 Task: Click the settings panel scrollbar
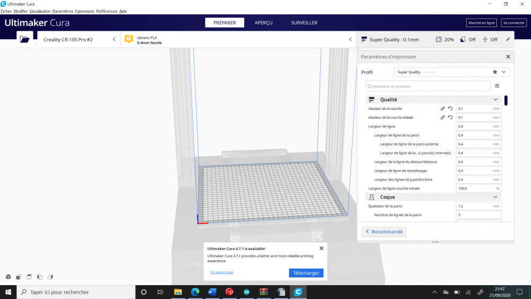point(506,100)
